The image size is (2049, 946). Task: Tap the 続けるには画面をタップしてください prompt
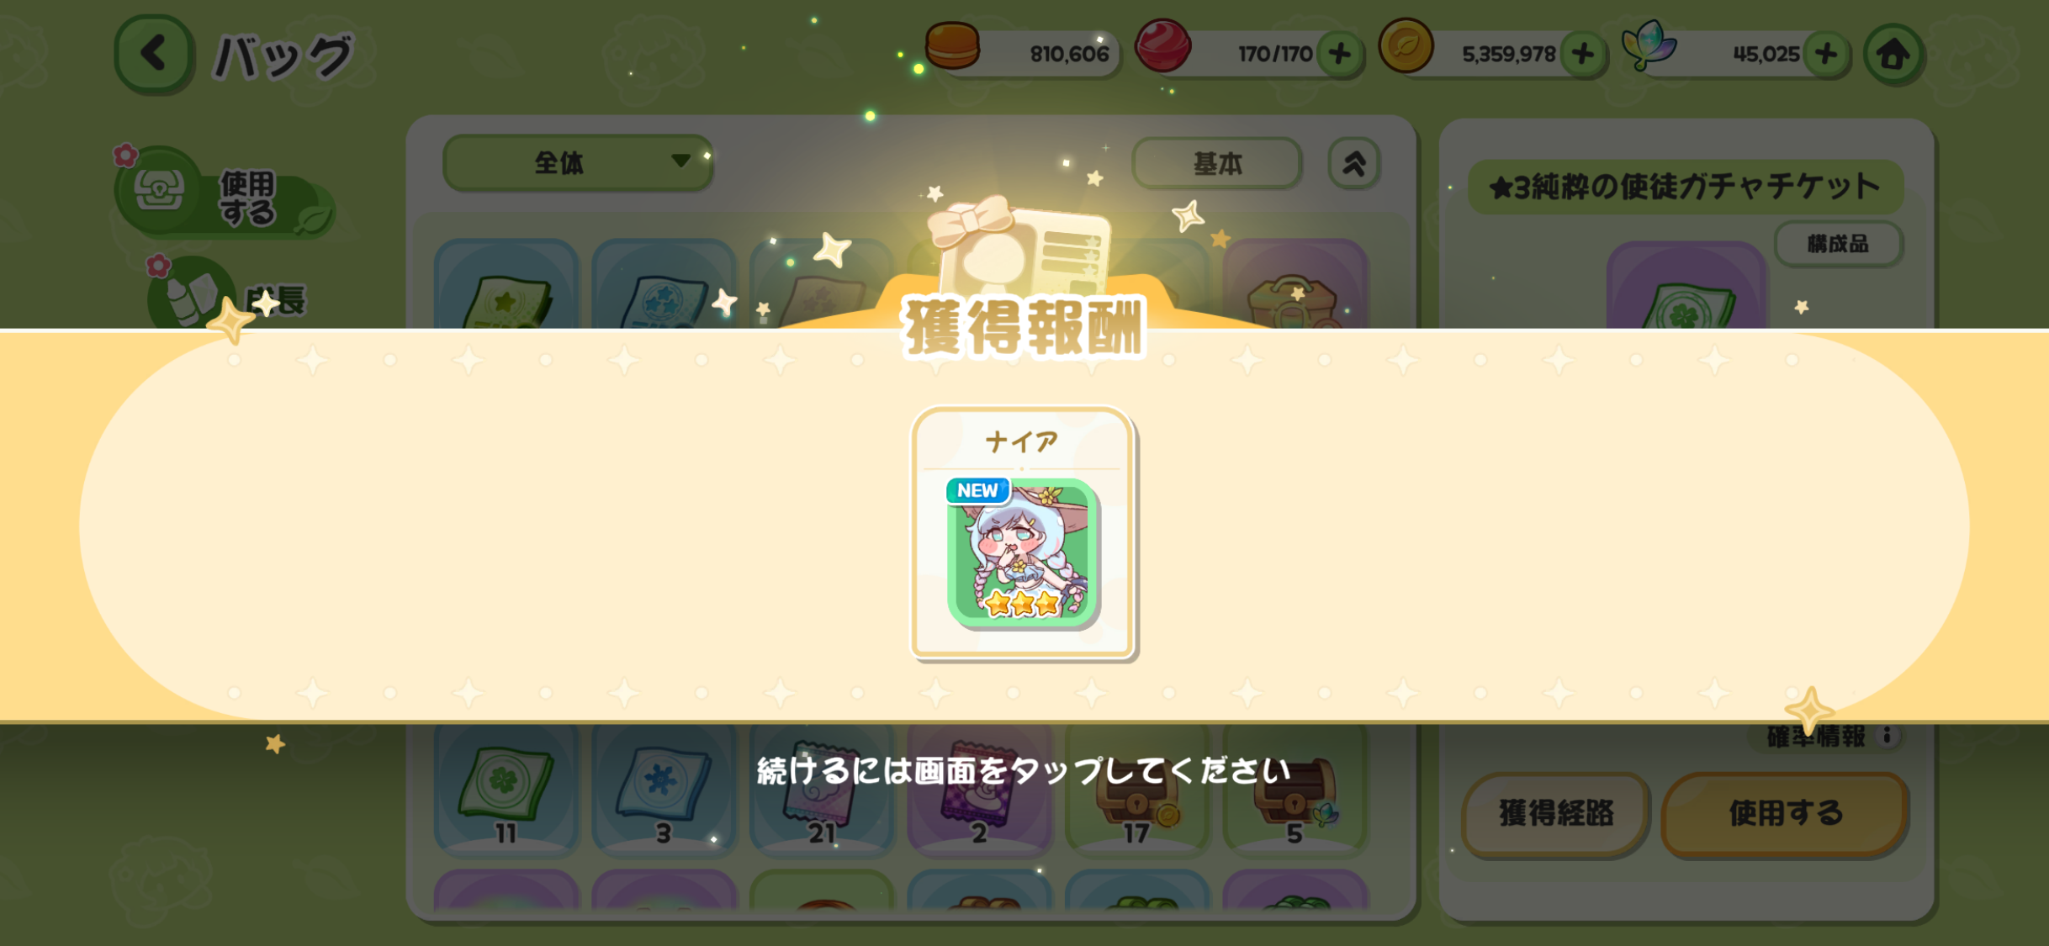coord(1024,770)
